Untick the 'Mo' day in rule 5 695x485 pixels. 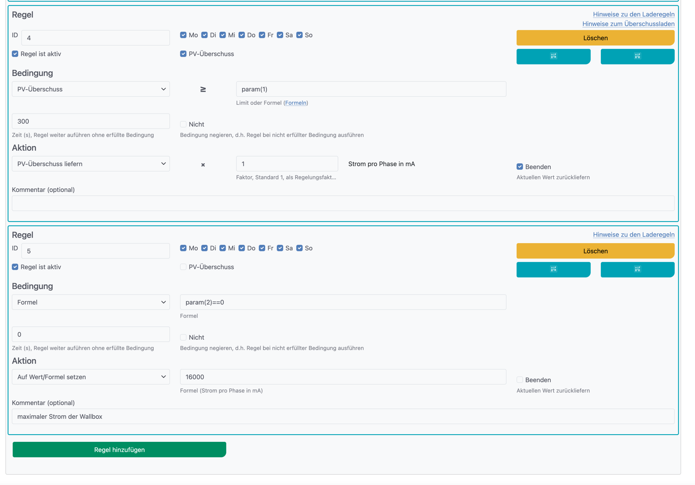point(183,248)
